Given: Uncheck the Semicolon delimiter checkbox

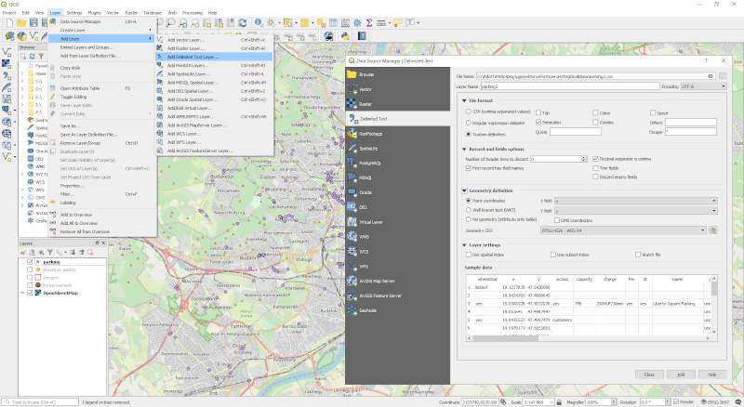Looking at the screenshot, I should pos(538,123).
